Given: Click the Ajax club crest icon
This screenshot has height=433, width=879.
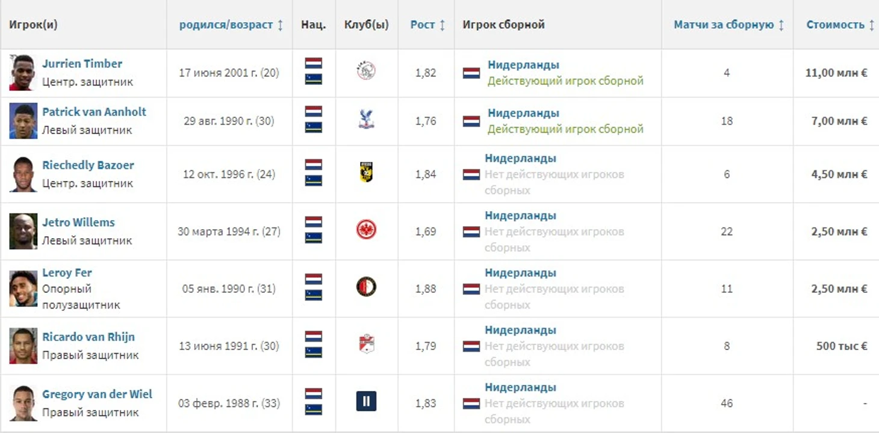Looking at the screenshot, I should (x=366, y=72).
